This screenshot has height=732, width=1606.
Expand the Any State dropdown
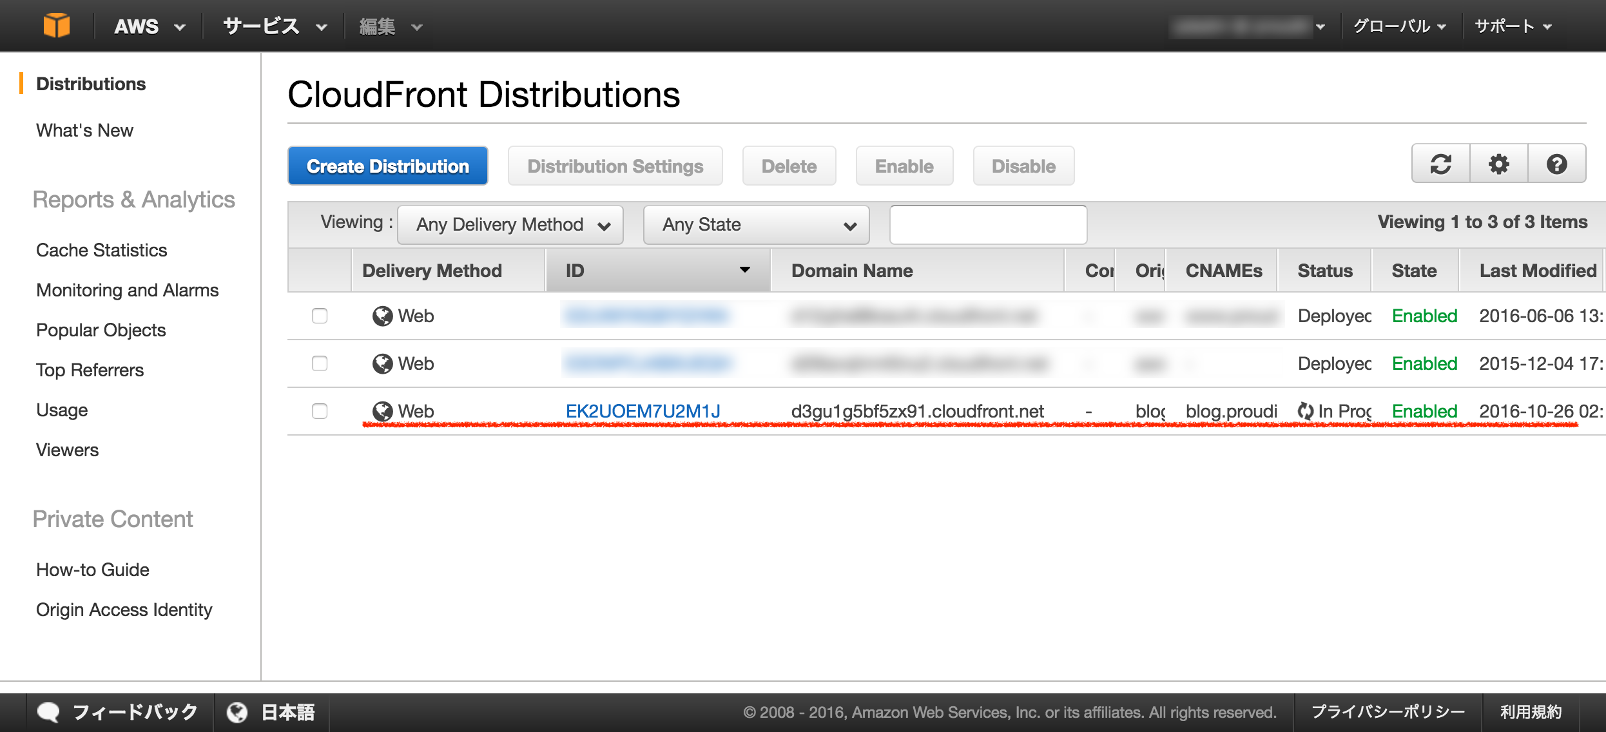pyautogui.click(x=756, y=225)
